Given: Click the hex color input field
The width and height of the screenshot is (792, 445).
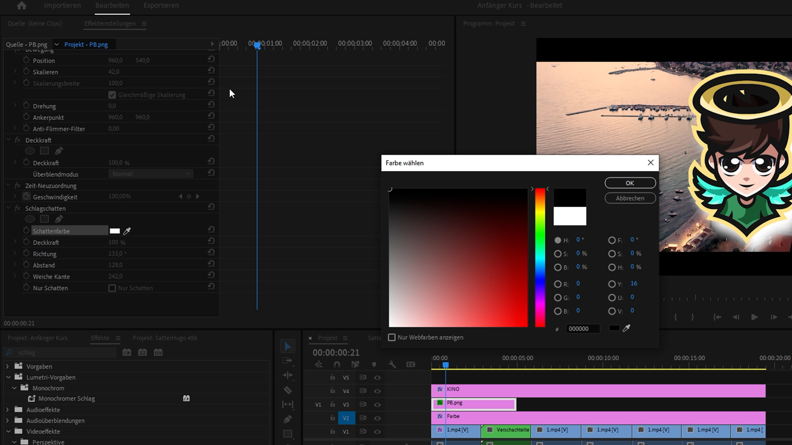Looking at the screenshot, I should [x=582, y=329].
